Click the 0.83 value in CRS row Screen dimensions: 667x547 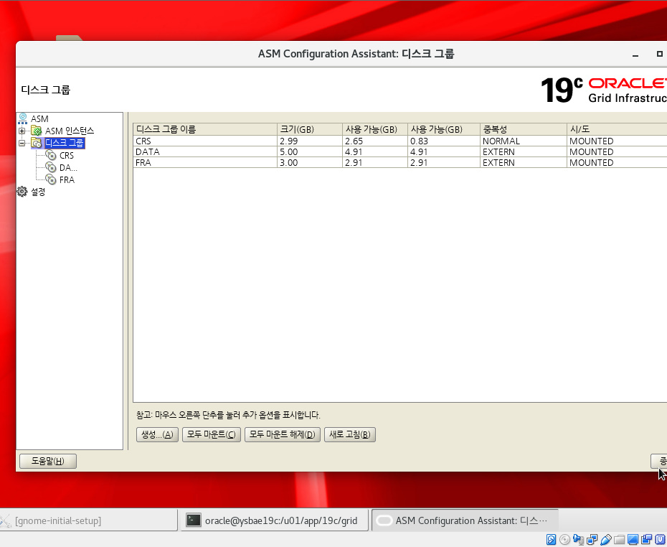[444, 141]
